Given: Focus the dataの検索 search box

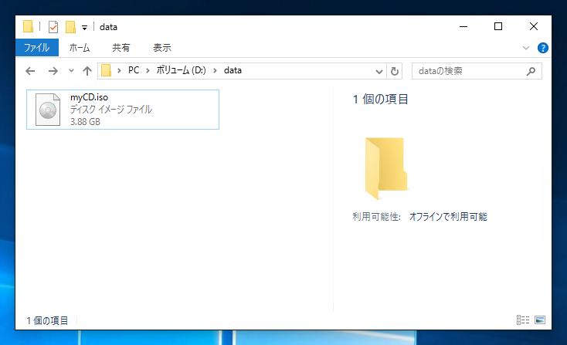Looking at the screenshot, I should [477, 71].
